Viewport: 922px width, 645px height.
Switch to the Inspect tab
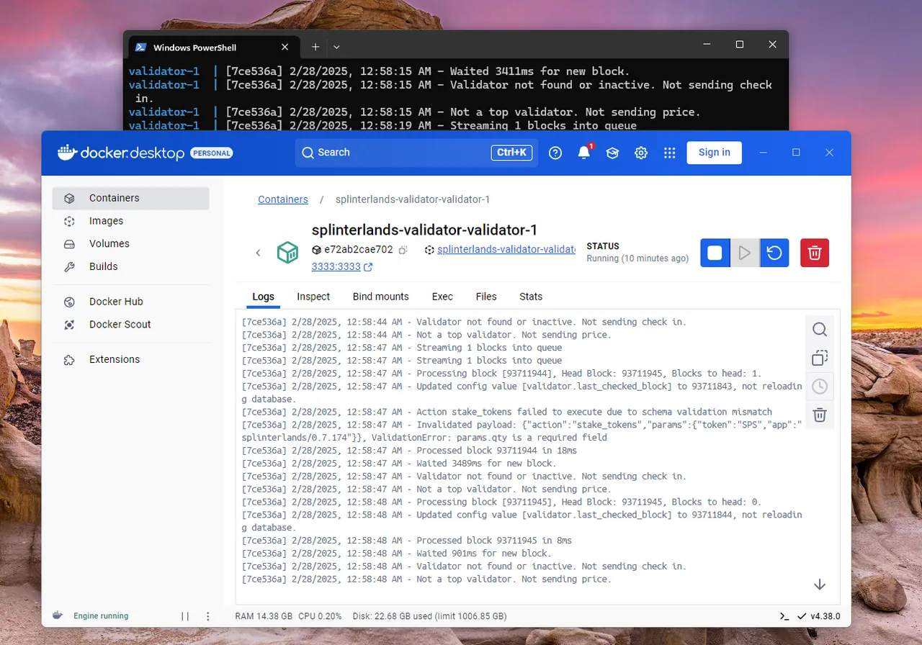click(313, 297)
